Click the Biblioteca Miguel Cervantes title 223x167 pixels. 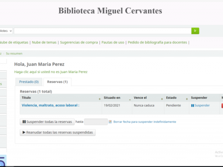tap(110, 11)
